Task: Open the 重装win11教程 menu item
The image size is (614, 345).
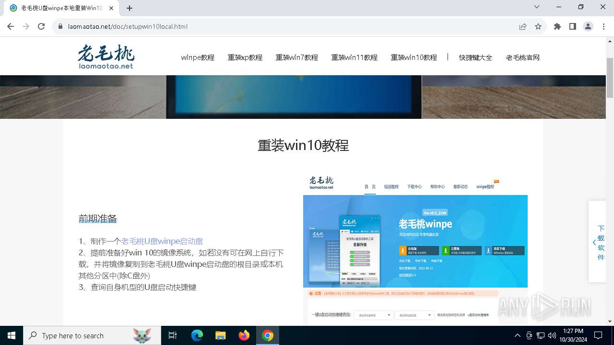Action: click(354, 57)
